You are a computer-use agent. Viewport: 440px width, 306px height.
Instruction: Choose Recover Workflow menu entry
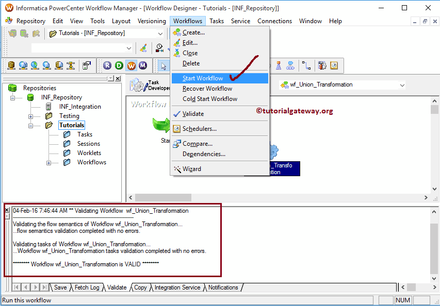click(208, 88)
